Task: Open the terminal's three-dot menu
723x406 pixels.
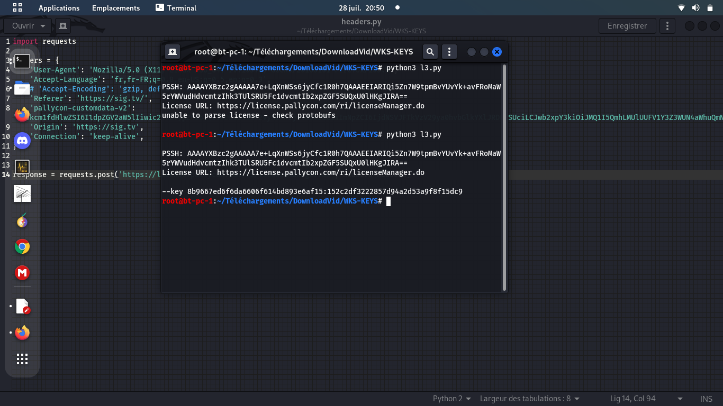Action: click(449, 52)
